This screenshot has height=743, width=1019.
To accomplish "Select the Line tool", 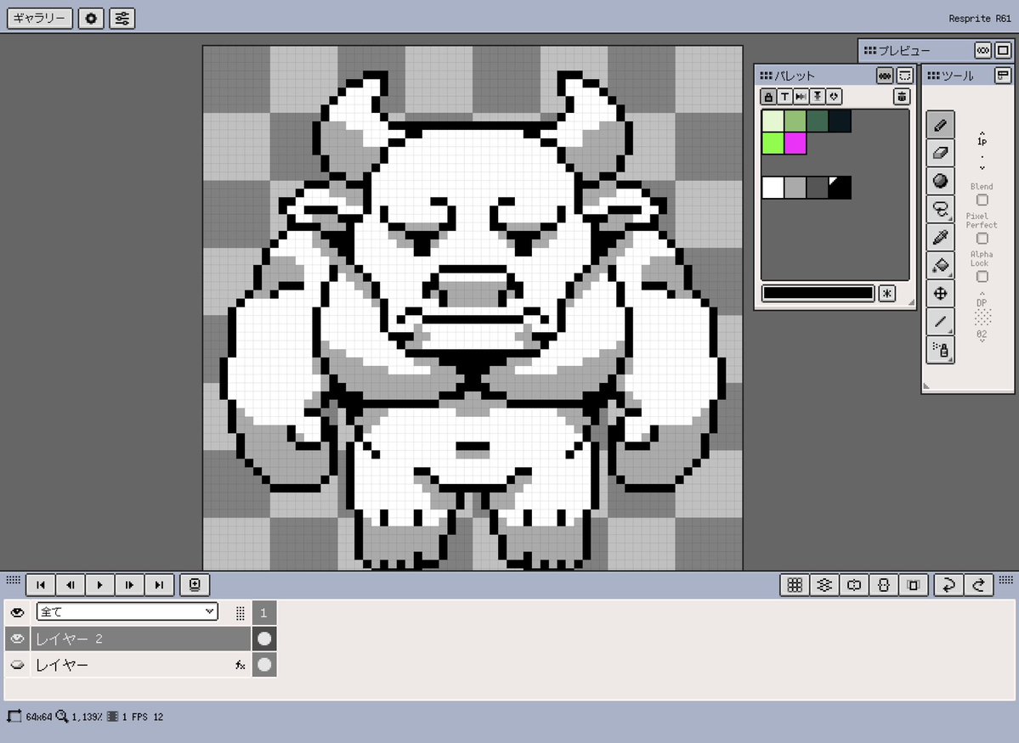I will pos(940,322).
